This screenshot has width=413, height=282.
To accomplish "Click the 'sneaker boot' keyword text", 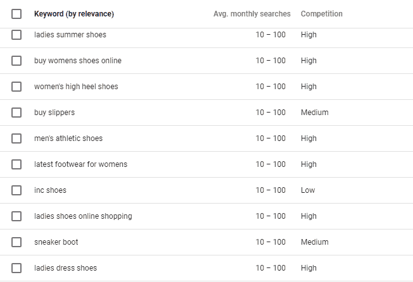I will [x=56, y=242].
